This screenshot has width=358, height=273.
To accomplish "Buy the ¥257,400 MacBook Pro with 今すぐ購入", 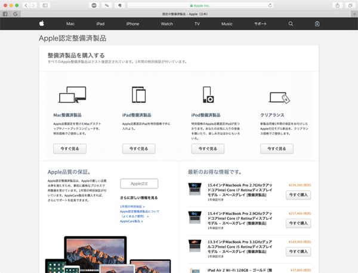I will 298,223.
